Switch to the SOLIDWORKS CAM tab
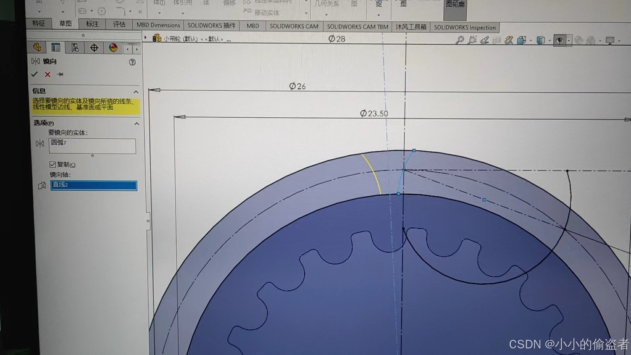 coord(293,26)
